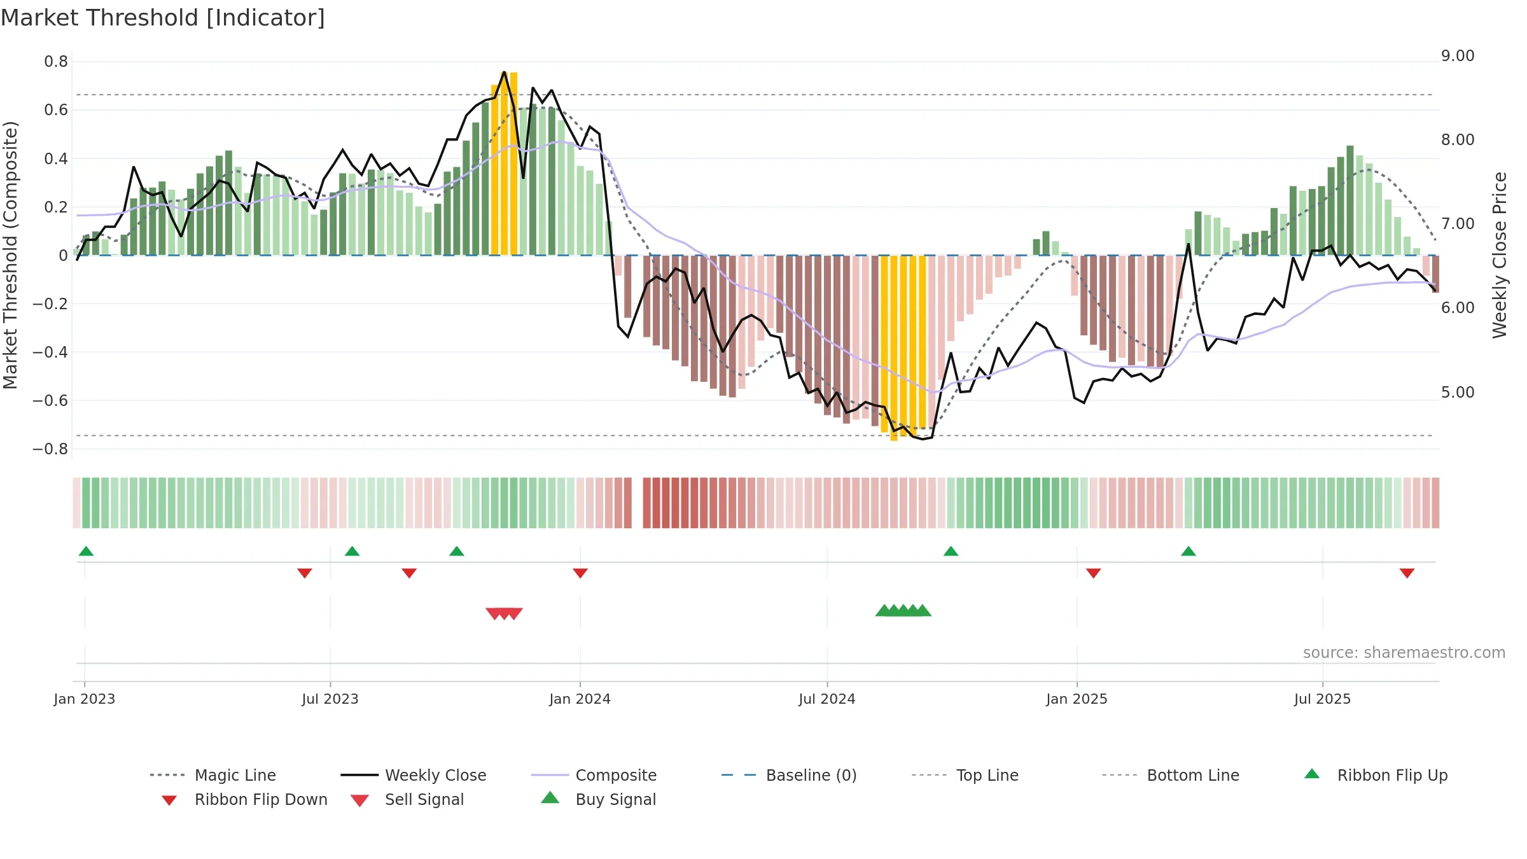
Task: Click the 8.00 price tick on the right axis
Action: [1458, 140]
